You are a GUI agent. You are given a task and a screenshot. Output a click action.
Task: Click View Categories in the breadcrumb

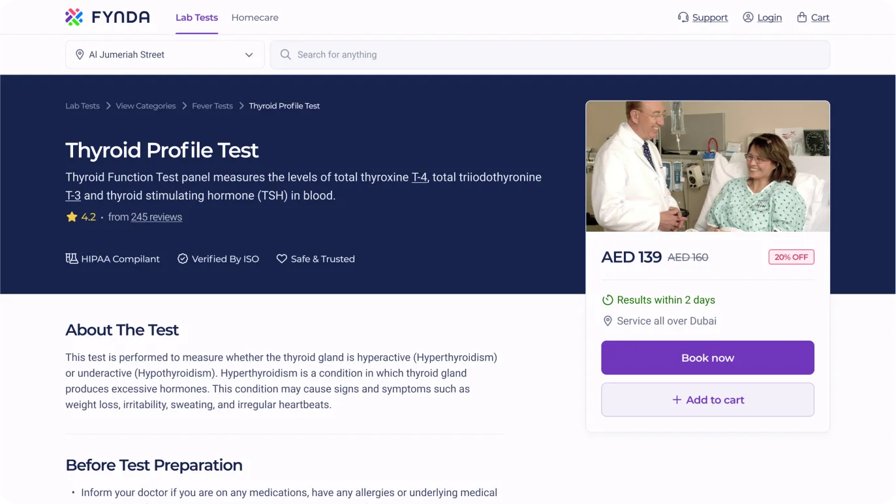pyautogui.click(x=146, y=106)
